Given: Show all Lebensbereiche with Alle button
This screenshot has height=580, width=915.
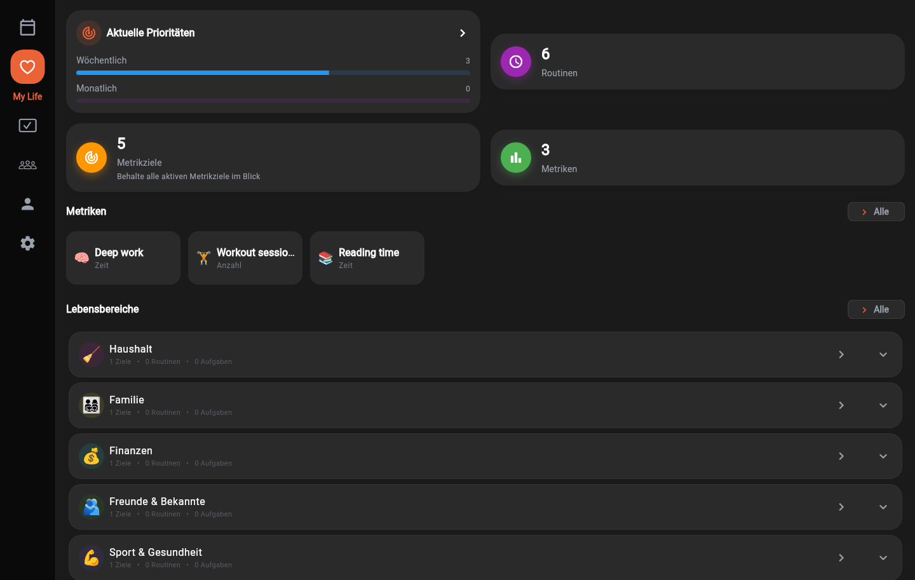Looking at the screenshot, I should point(876,309).
